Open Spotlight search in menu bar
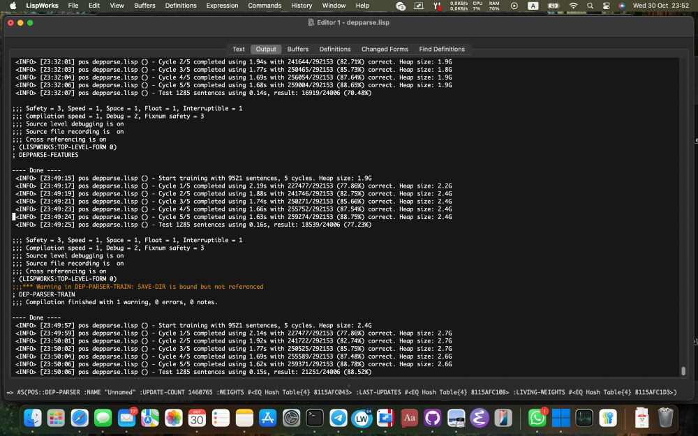 (590, 6)
